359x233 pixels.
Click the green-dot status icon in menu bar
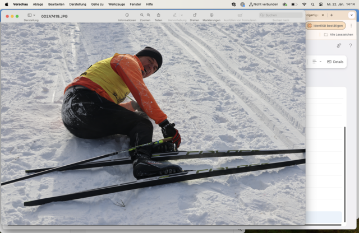pos(285,4)
